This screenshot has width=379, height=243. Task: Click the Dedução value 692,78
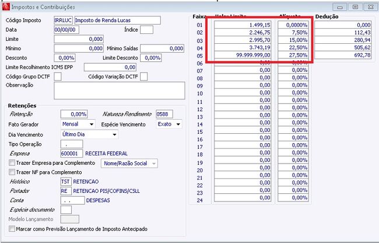343,55
